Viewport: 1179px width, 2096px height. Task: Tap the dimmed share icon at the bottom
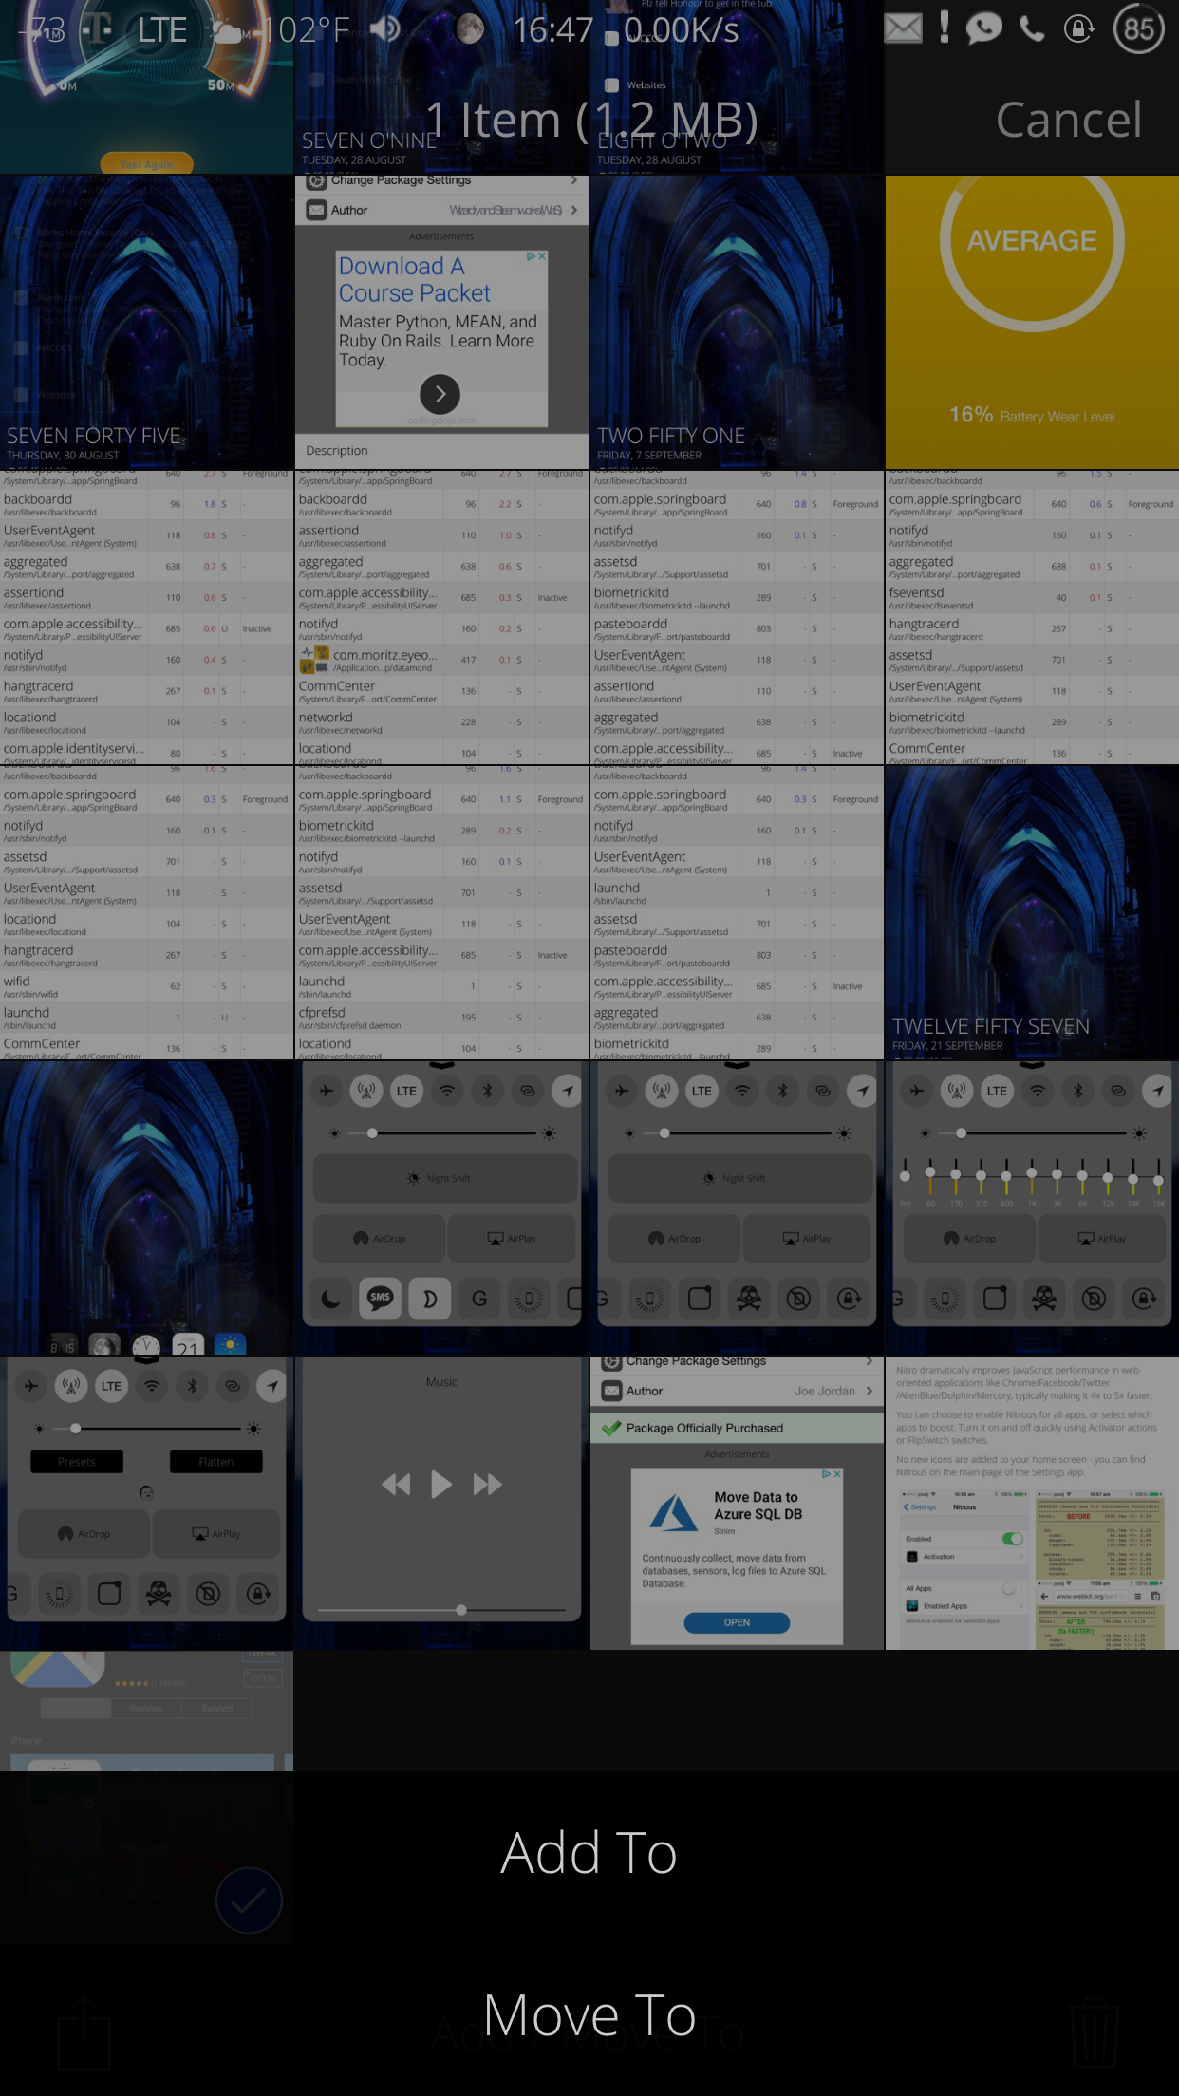84,2032
